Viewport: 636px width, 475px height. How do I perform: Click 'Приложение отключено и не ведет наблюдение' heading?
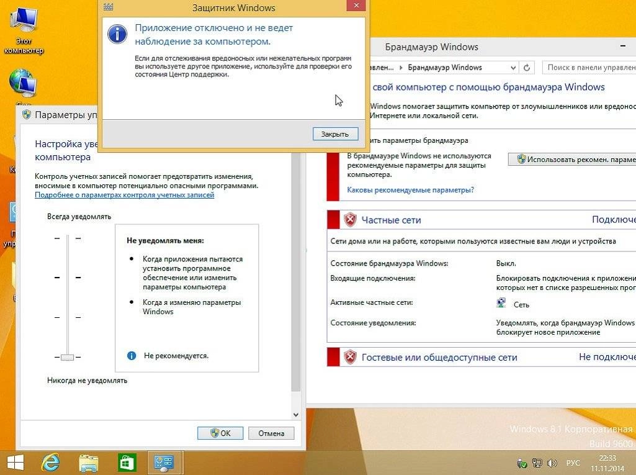click(213, 35)
